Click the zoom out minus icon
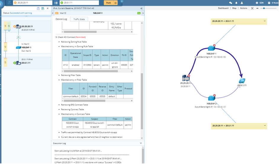The width and height of the screenshot is (279, 164). point(257,8)
